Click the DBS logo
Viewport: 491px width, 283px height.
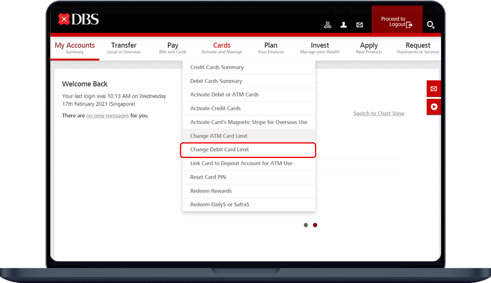point(79,19)
